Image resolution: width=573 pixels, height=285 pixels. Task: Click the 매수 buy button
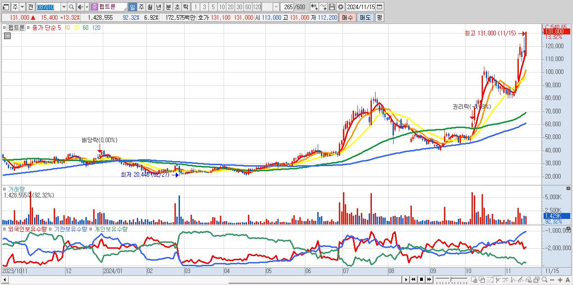(x=348, y=17)
